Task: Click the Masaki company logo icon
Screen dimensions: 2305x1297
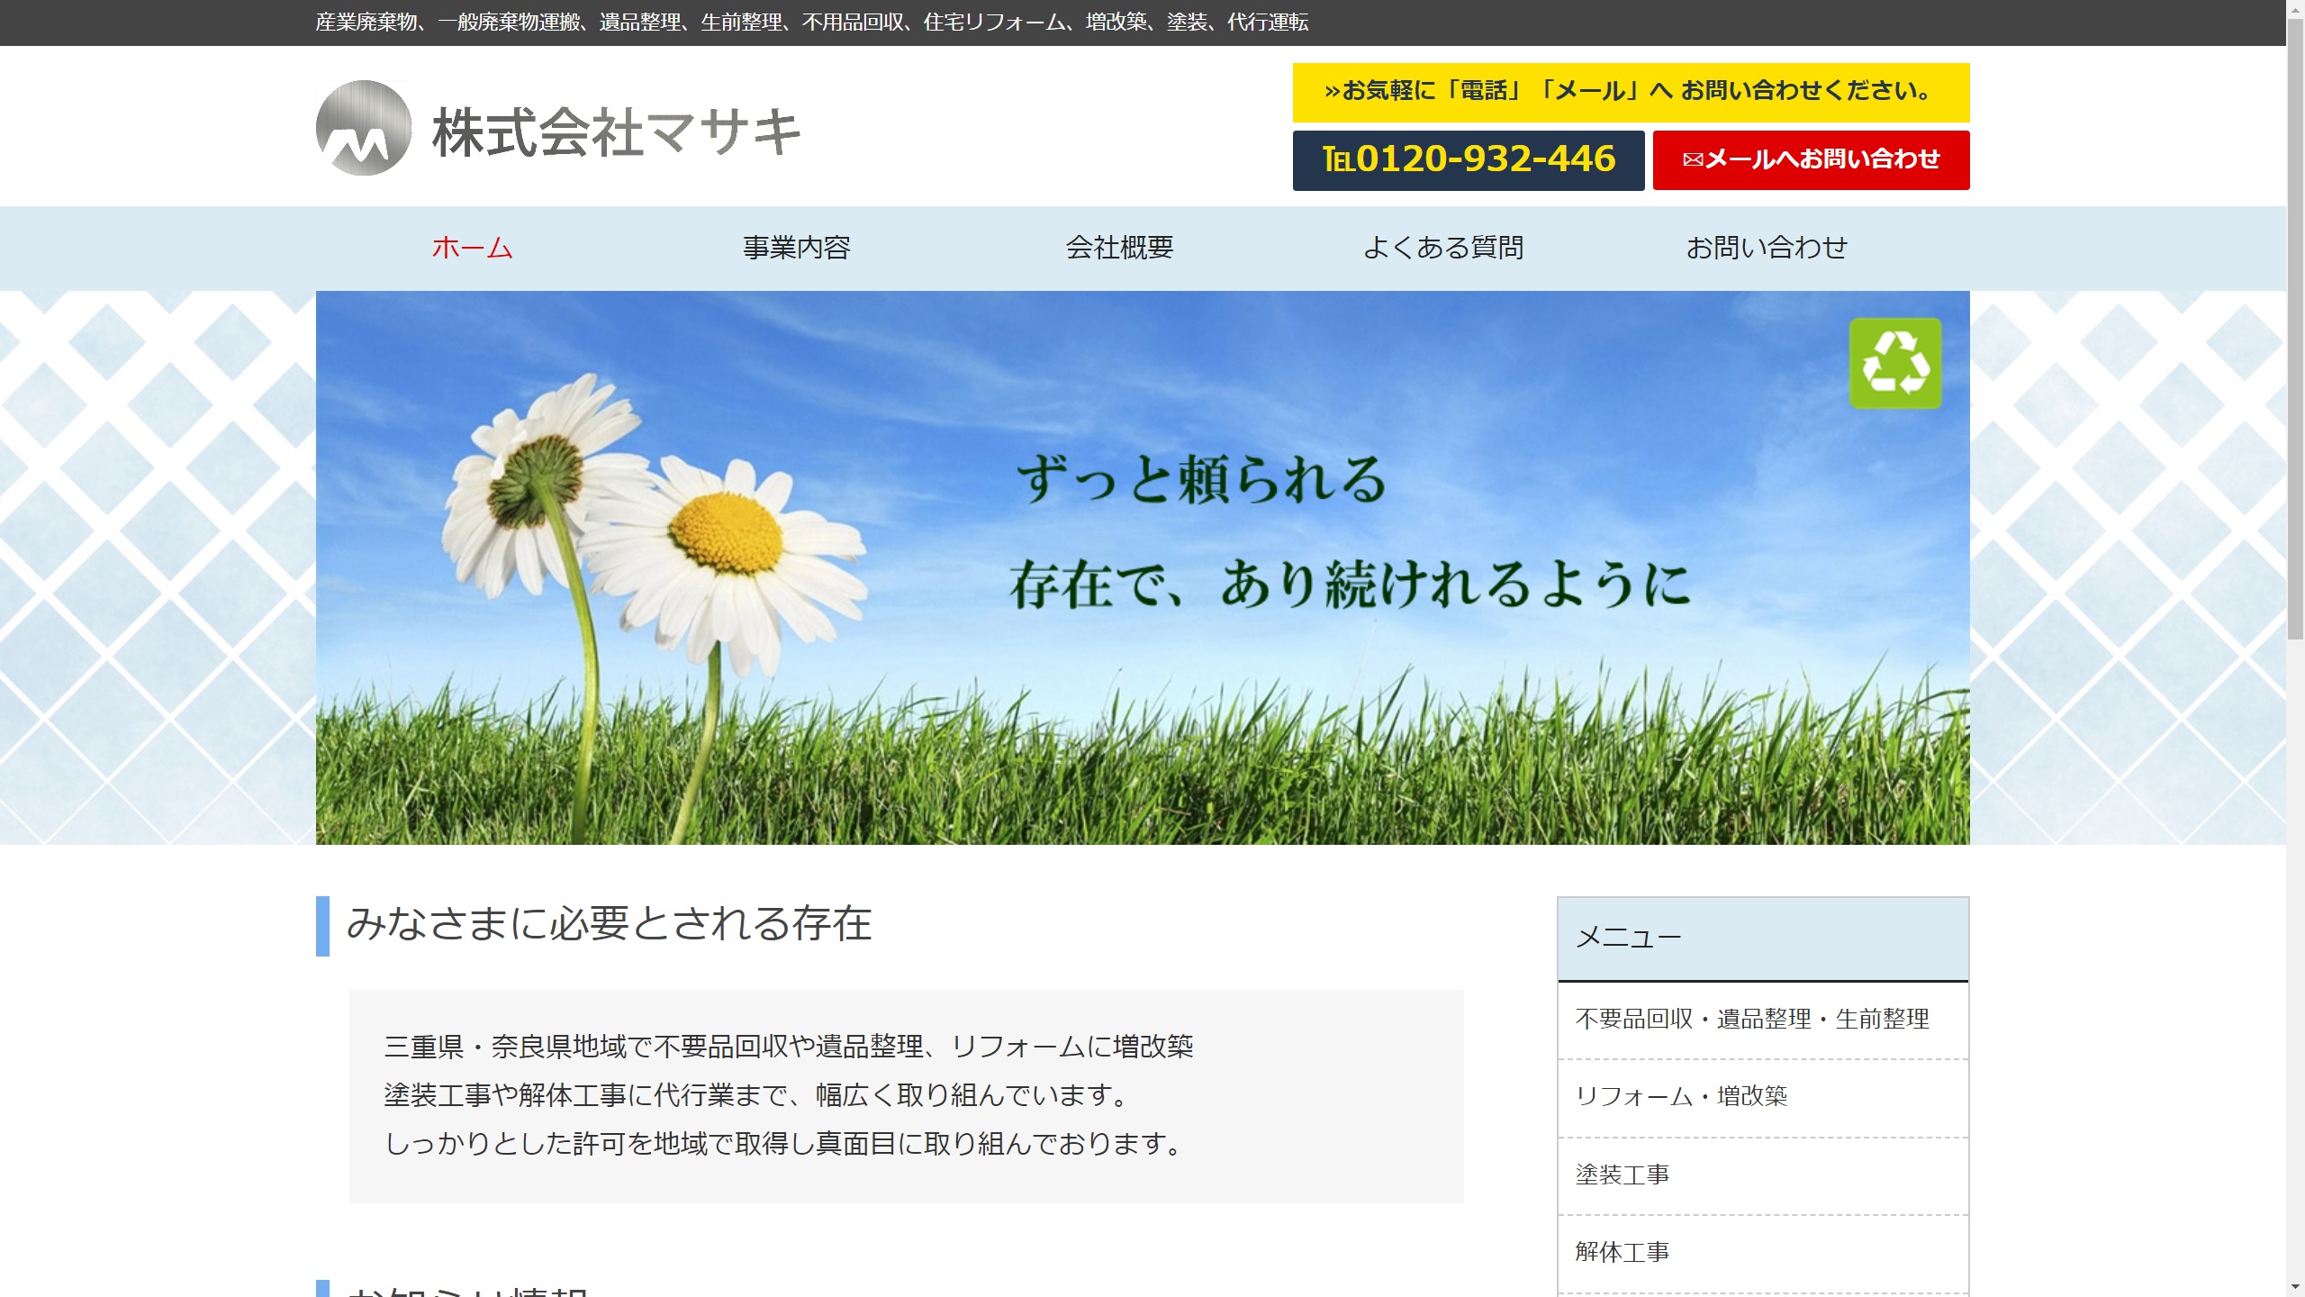Action: point(364,128)
